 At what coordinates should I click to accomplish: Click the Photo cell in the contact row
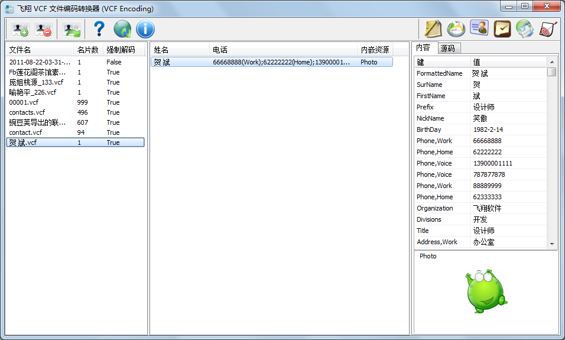click(x=369, y=62)
